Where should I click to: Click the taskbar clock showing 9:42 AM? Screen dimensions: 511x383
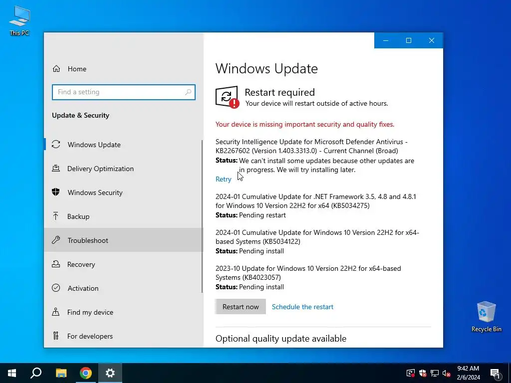point(468,373)
